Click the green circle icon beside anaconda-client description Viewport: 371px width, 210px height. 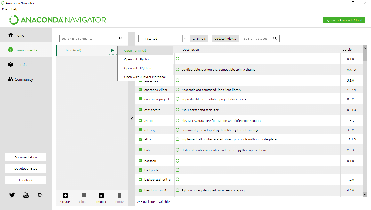click(178, 90)
